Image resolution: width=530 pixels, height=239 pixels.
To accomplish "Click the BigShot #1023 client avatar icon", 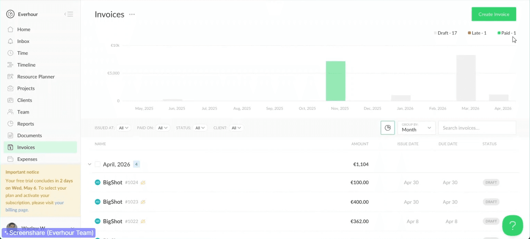I will (97, 202).
